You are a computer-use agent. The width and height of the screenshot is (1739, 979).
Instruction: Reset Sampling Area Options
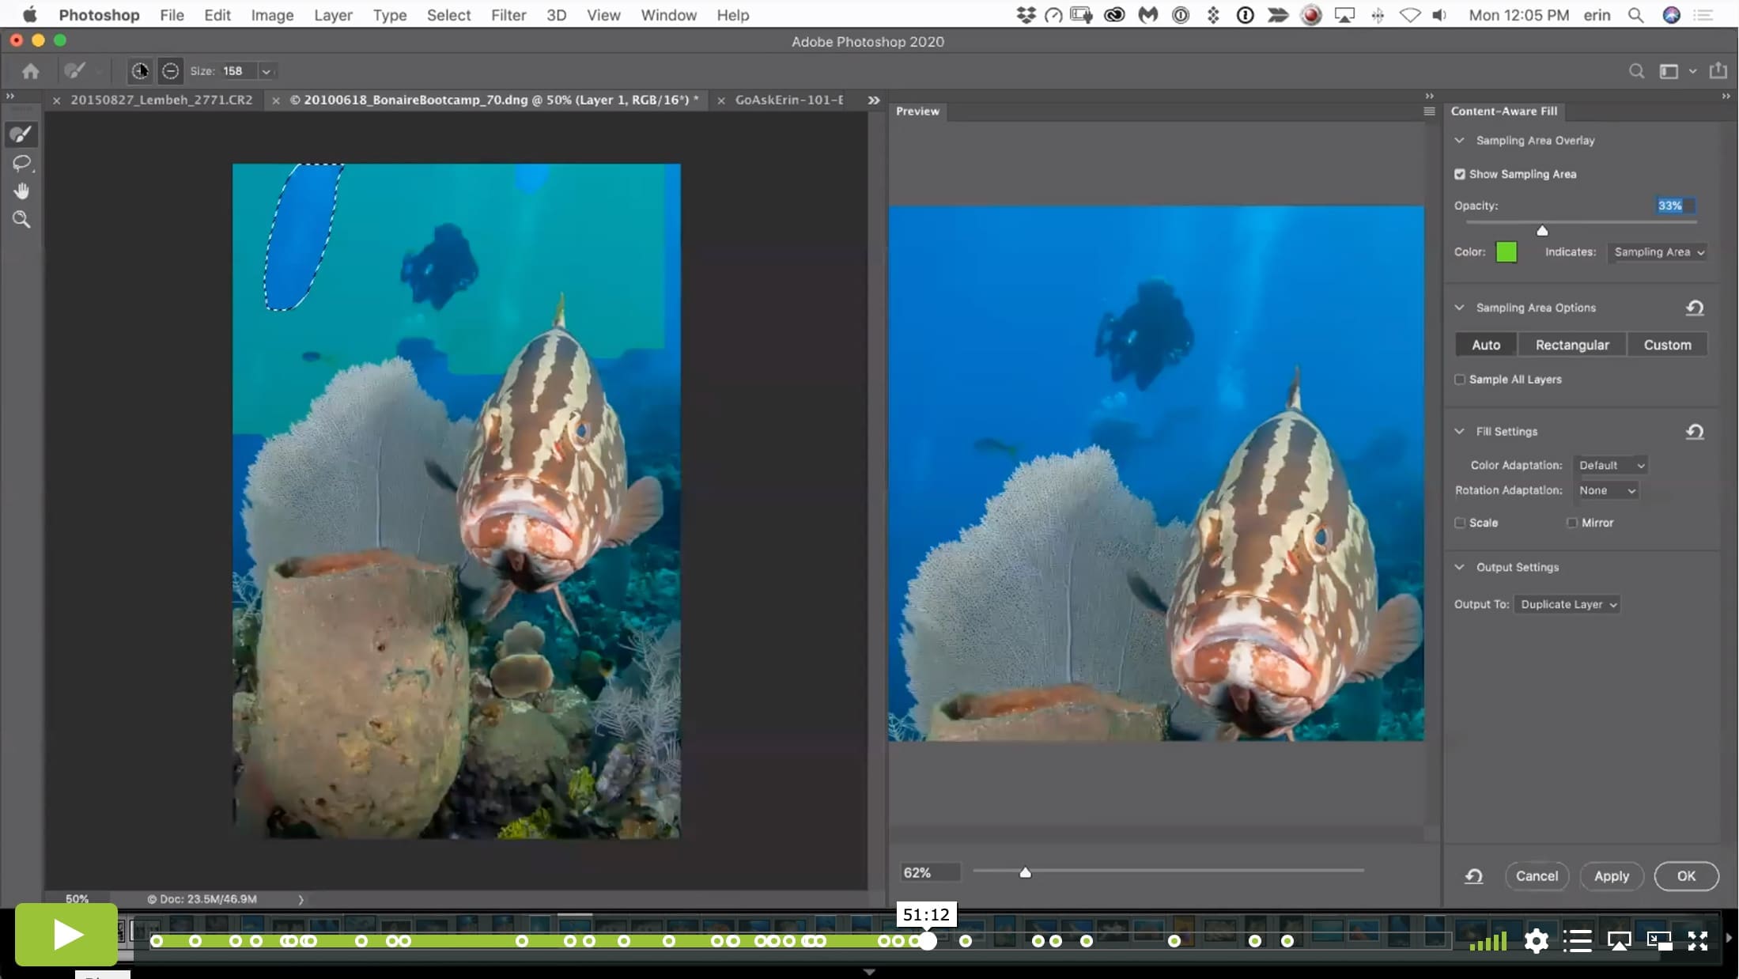(x=1694, y=308)
